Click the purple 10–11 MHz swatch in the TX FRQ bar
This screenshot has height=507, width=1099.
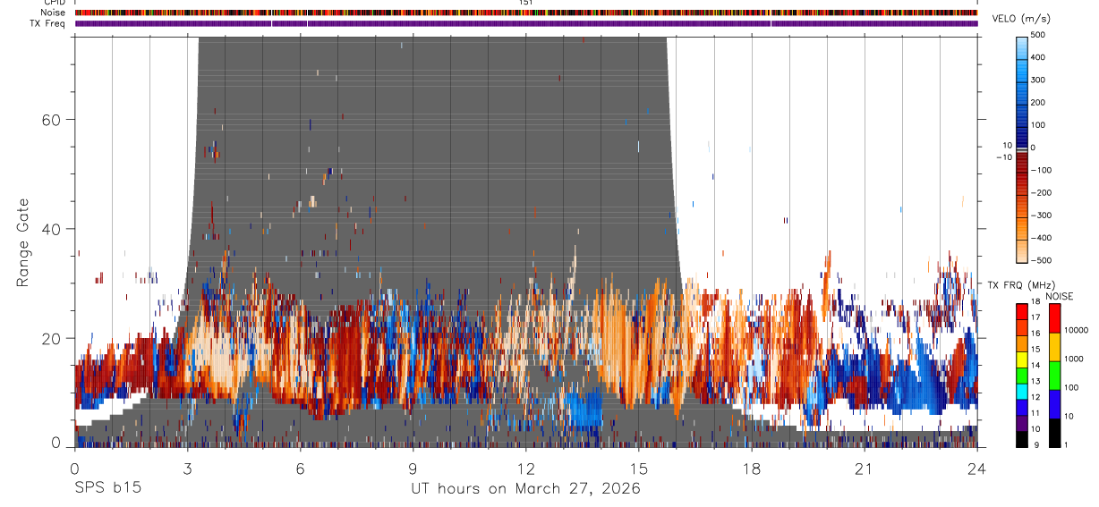point(1022,423)
